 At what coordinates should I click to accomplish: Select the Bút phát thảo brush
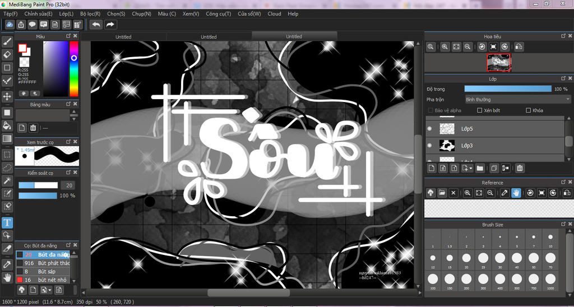tap(43, 263)
